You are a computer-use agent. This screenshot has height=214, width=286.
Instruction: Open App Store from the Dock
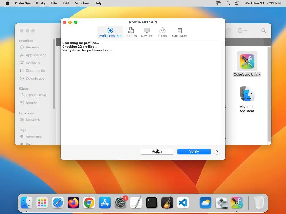[105, 203]
